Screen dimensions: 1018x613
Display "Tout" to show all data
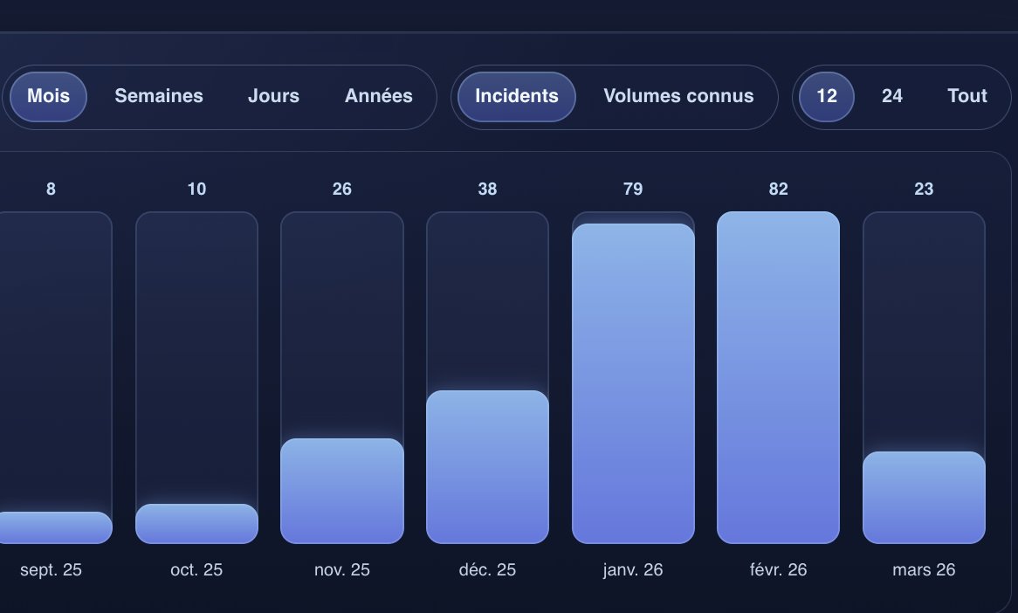[x=966, y=96]
